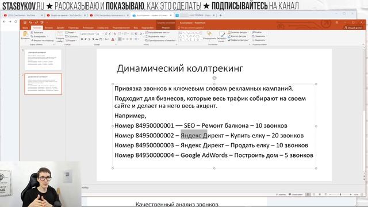Click Normal view icon in status bar
Screen dimensions: 368x207
coord(308,194)
